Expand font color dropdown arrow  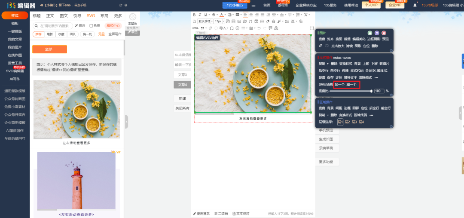coord(225,15)
